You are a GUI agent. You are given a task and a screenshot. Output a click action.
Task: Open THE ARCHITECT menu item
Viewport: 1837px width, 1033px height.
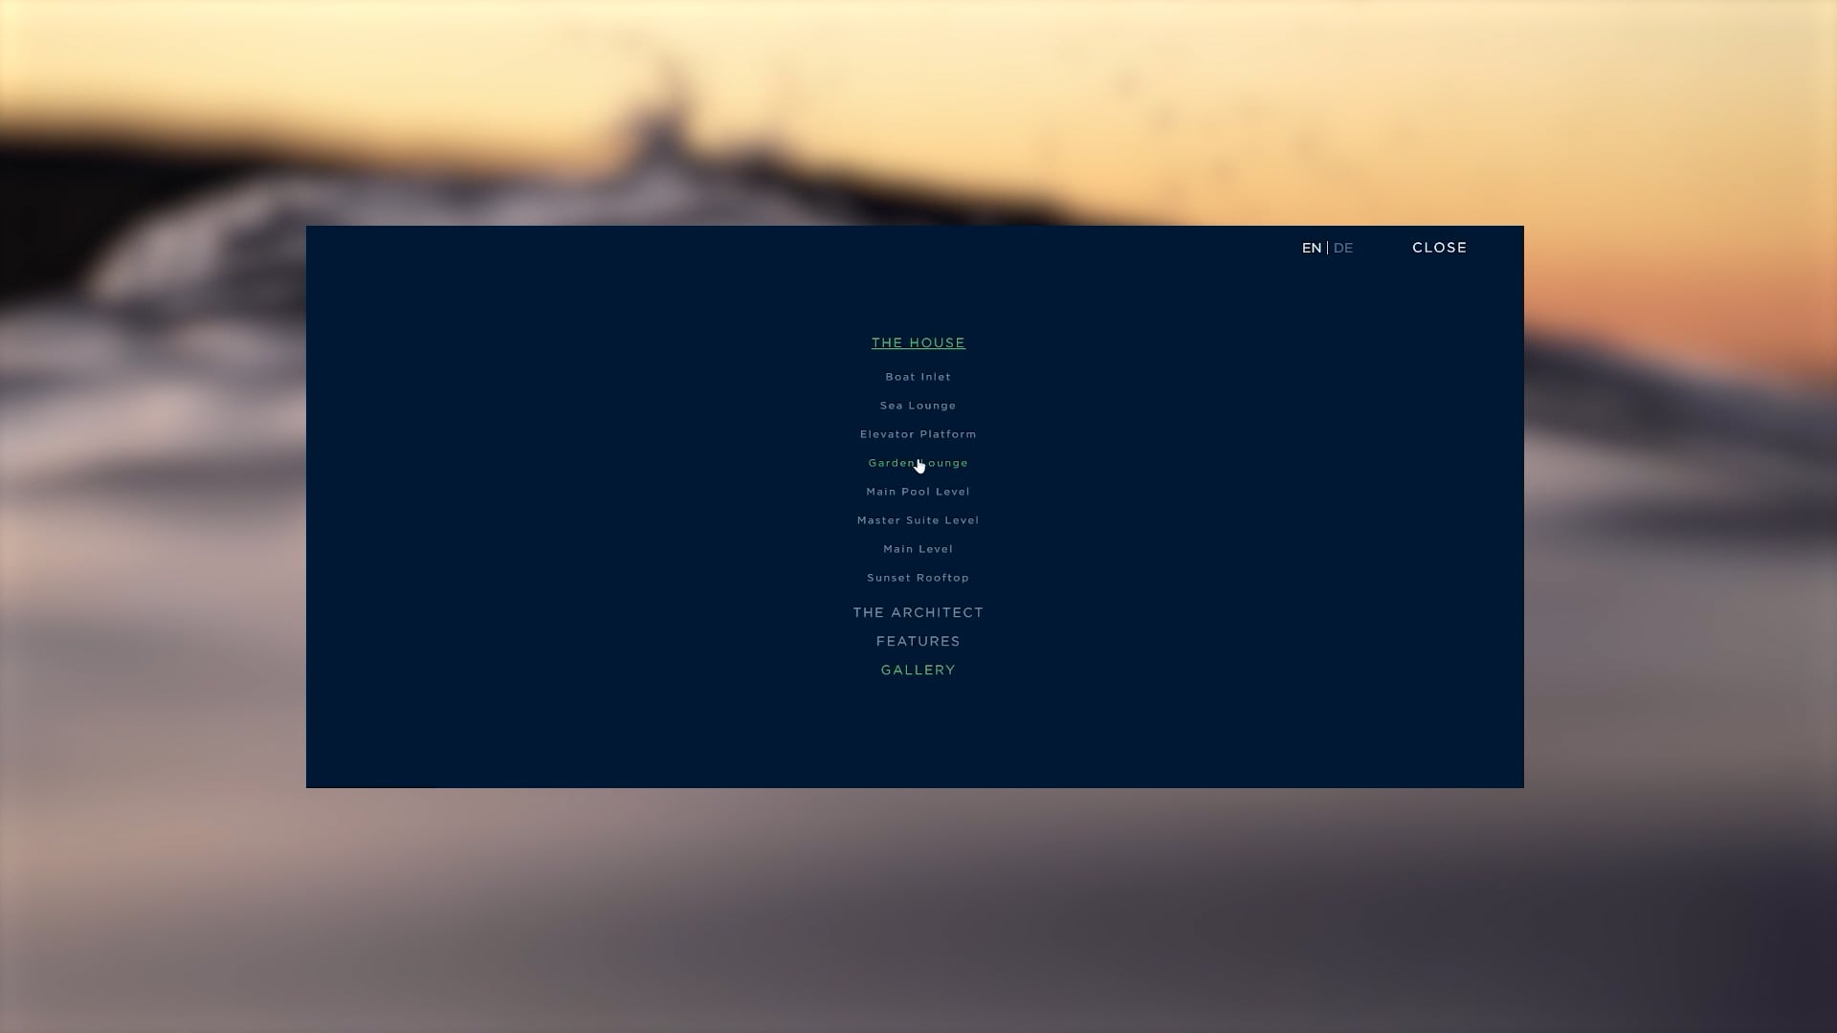click(x=918, y=612)
